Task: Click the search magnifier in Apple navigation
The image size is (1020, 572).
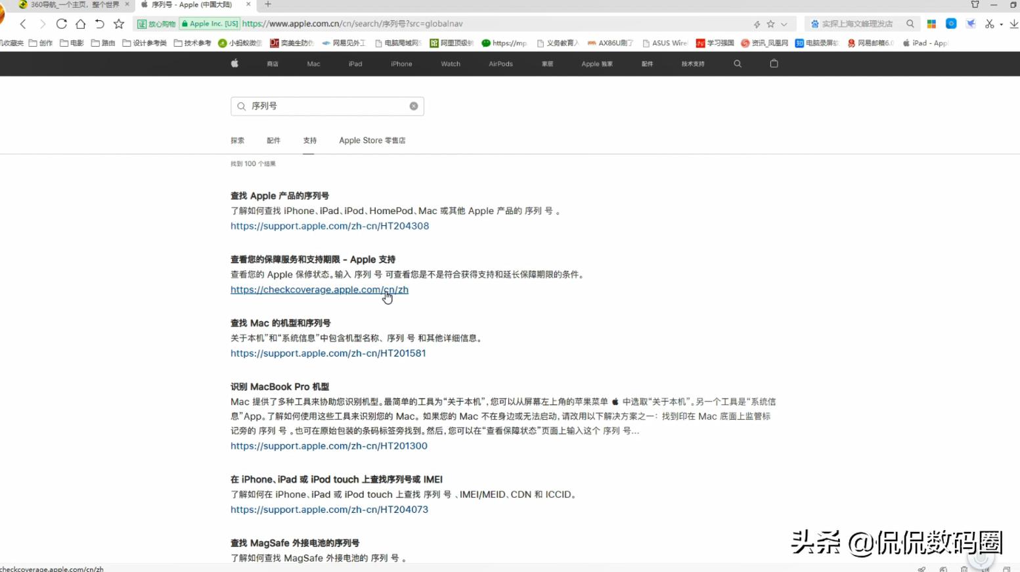Action: (738, 64)
